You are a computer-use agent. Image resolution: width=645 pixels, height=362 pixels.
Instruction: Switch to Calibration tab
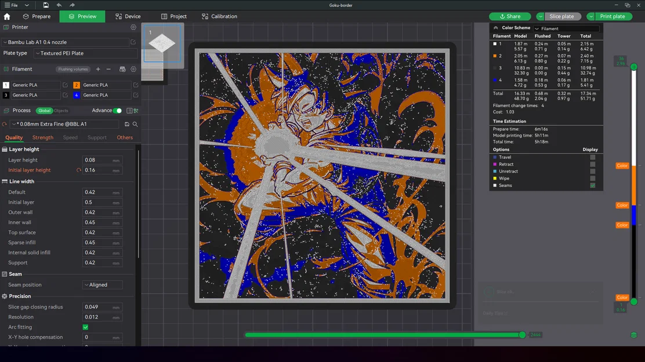[x=219, y=16]
